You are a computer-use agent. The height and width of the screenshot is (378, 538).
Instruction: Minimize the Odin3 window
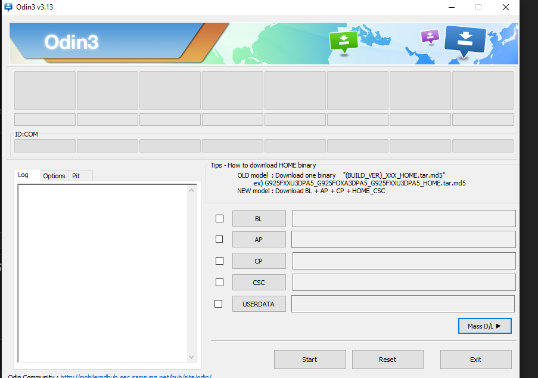coord(452,7)
